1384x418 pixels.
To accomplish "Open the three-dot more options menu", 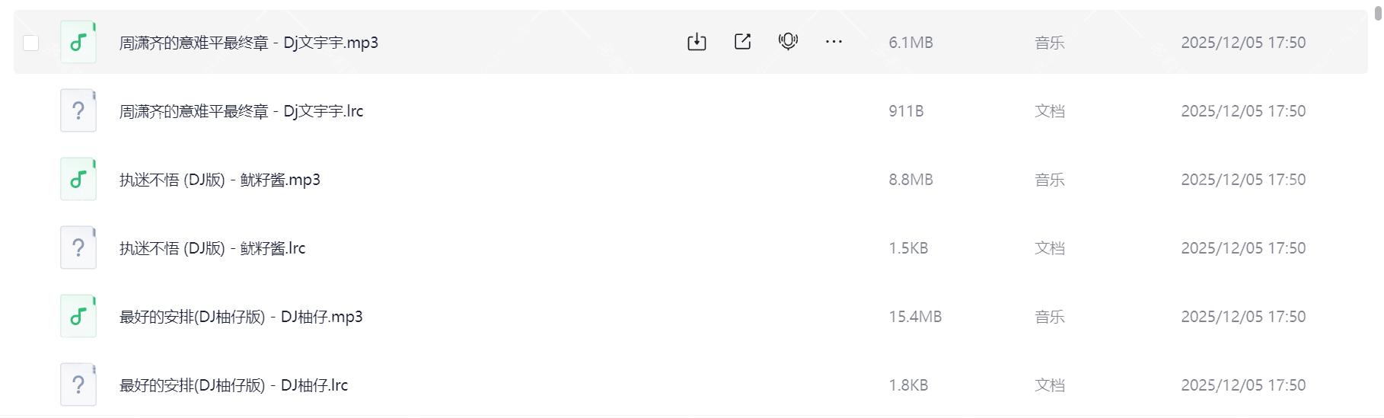I will pyautogui.click(x=834, y=42).
